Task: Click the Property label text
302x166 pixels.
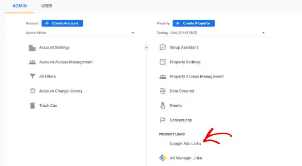Action: pos(163,23)
